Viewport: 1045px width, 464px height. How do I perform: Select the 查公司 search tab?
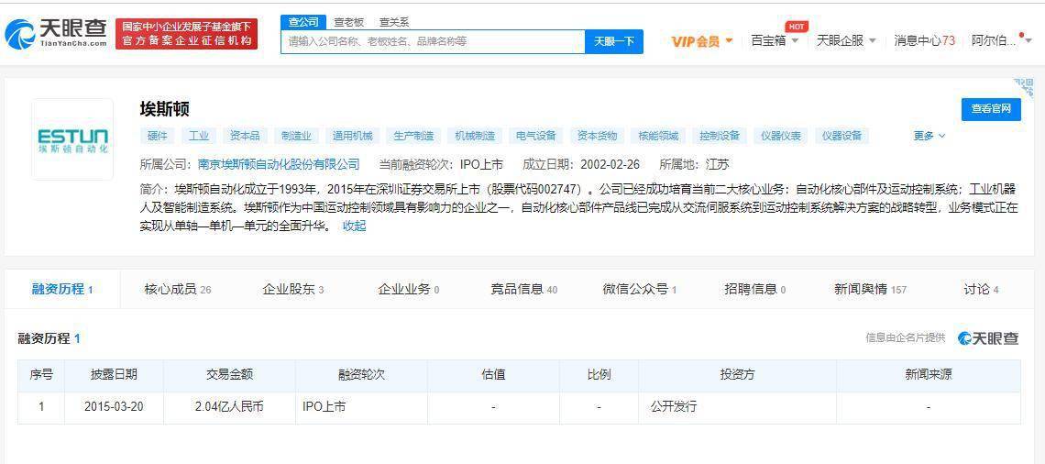click(x=303, y=22)
